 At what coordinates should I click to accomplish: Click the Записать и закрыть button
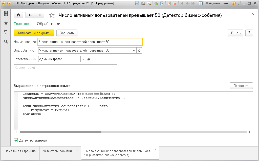(34, 33)
